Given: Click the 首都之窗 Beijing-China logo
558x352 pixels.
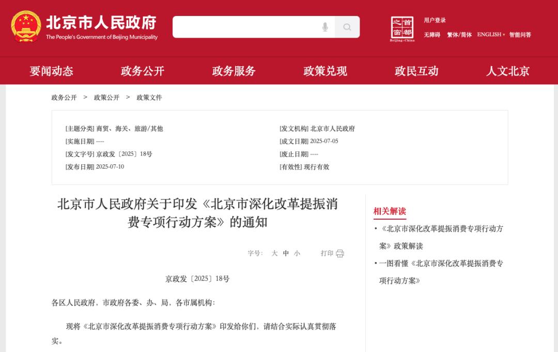Looking at the screenshot, I should [x=402, y=29].
